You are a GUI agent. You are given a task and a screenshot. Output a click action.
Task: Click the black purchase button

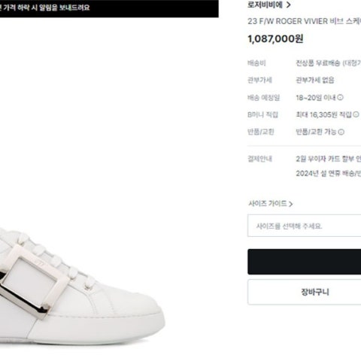304,262
